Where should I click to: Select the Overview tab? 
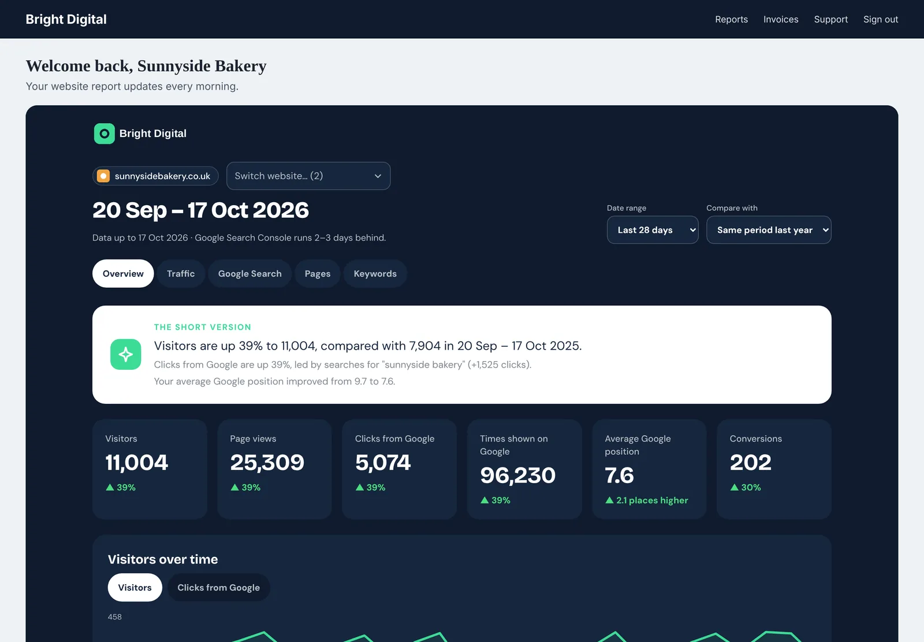123,274
